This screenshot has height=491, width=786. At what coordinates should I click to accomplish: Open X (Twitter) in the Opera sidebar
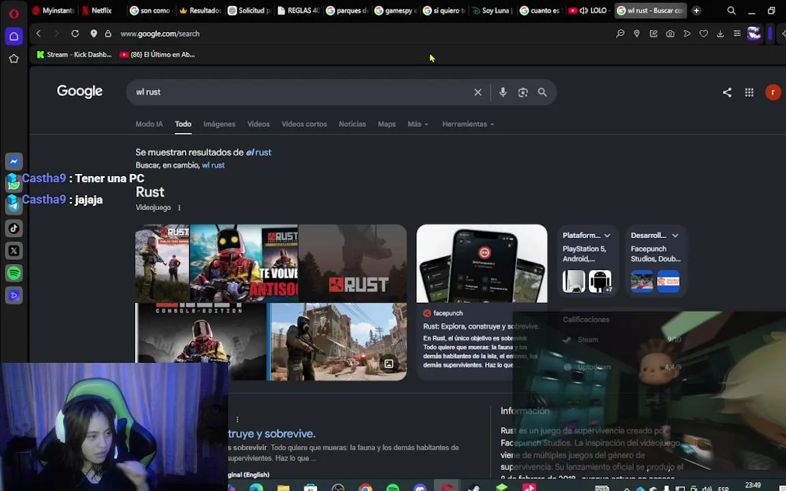(x=14, y=250)
